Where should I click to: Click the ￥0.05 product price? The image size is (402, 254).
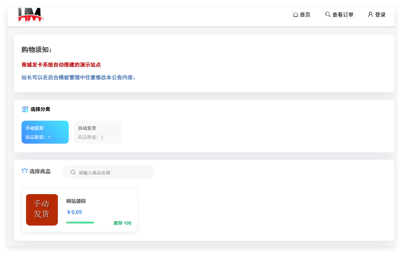coord(74,212)
